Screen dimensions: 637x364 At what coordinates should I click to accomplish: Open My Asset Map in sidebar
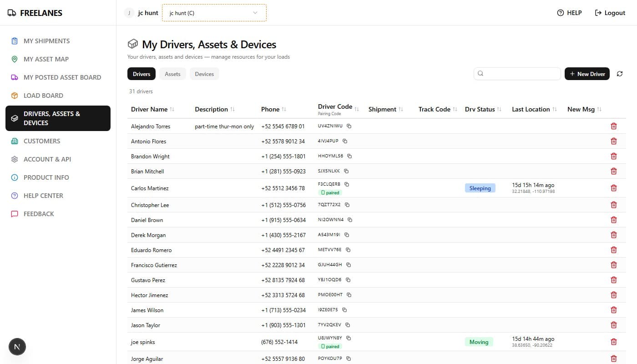tap(58, 59)
